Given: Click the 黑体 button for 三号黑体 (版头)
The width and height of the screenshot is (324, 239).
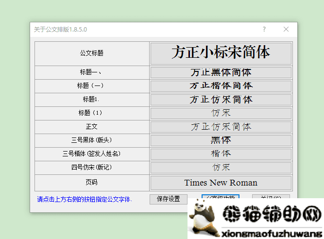Looking at the screenshot, I should [x=221, y=140].
